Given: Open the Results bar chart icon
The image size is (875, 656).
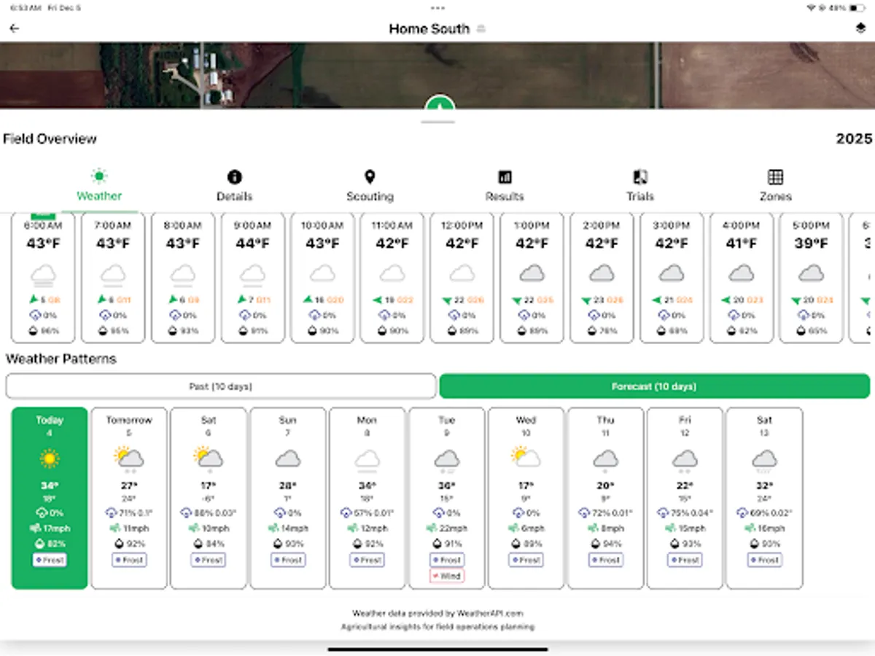Looking at the screenshot, I should 505,176.
